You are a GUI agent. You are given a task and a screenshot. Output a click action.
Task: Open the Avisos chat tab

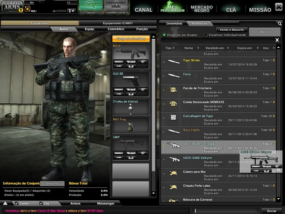tap(75, 203)
